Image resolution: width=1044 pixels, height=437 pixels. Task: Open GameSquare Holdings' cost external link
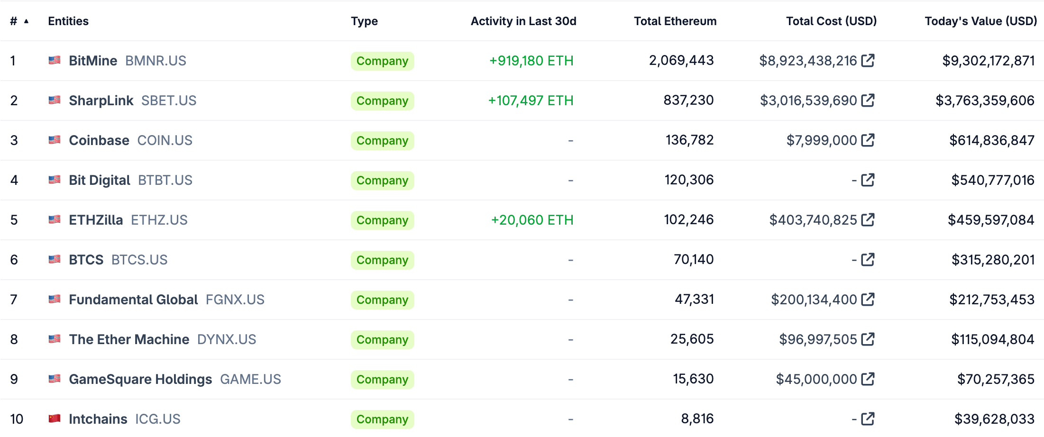(x=869, y=379)
